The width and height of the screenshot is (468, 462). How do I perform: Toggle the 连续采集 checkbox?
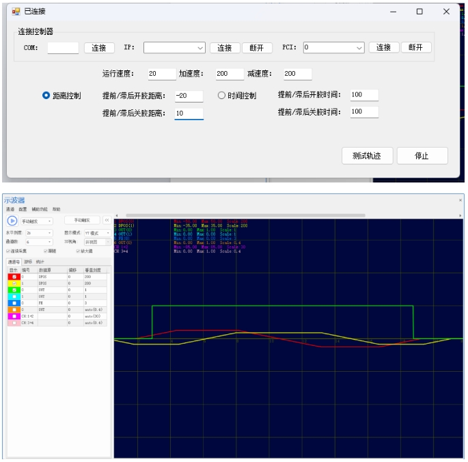coord(8,251)
